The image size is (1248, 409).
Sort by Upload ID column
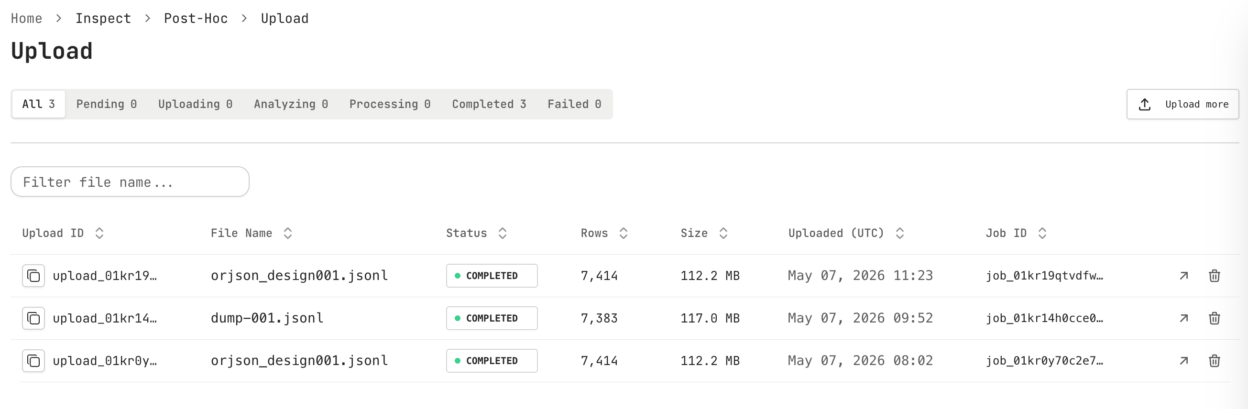(63, 233)
